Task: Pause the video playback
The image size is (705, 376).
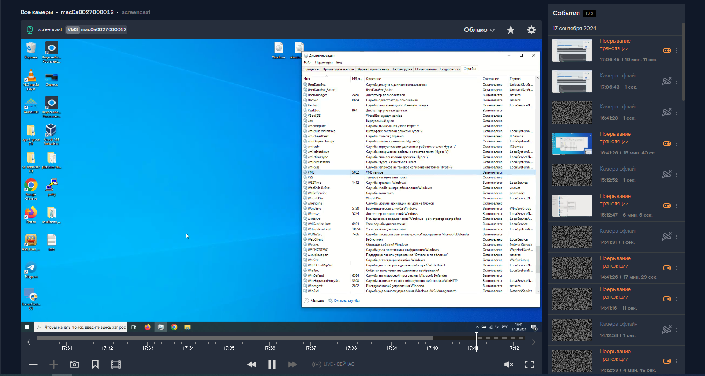Action: pos(272,364)
